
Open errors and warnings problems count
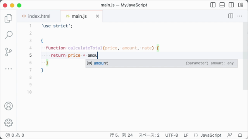pos(15,135)
